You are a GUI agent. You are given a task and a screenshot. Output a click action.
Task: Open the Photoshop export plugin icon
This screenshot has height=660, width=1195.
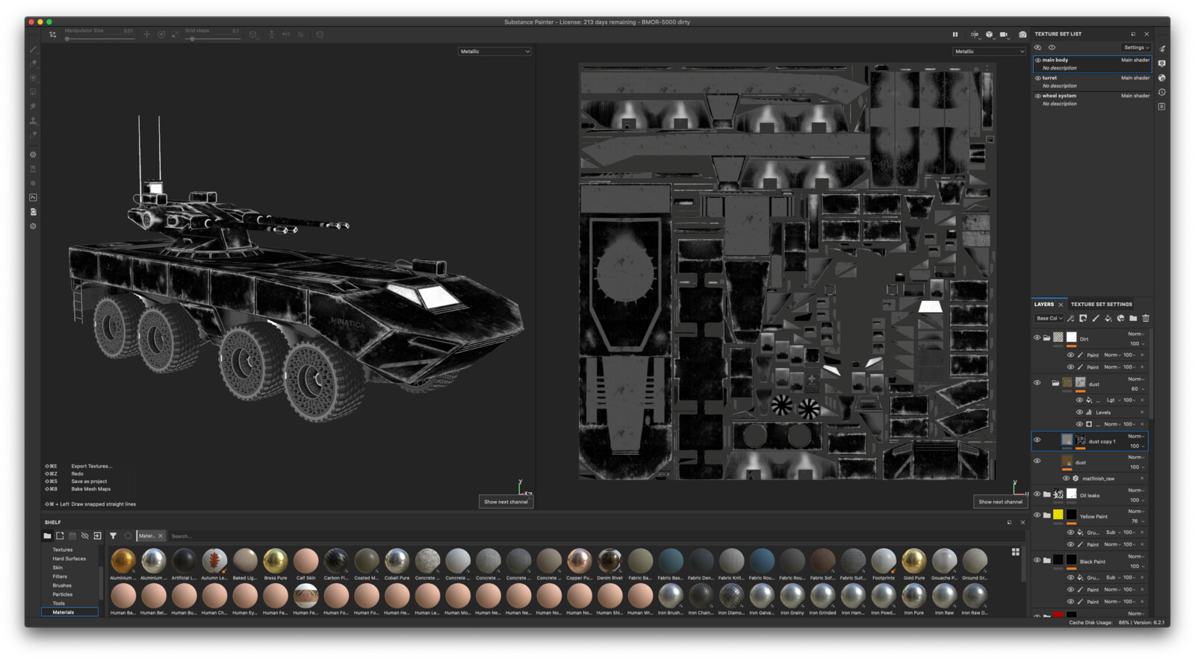click(33, 198)
